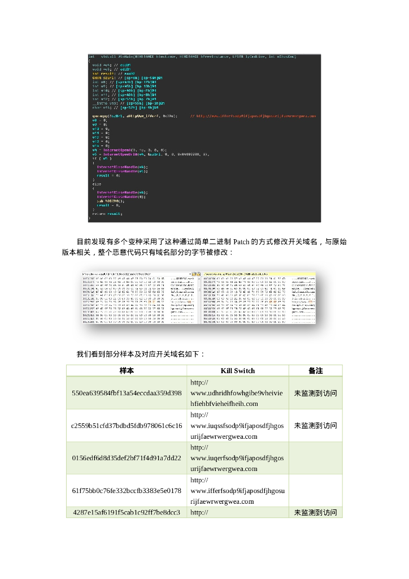This screenshot has height=579, width=409.
Task: Click the 备注 table header
Action: (316, 371)
